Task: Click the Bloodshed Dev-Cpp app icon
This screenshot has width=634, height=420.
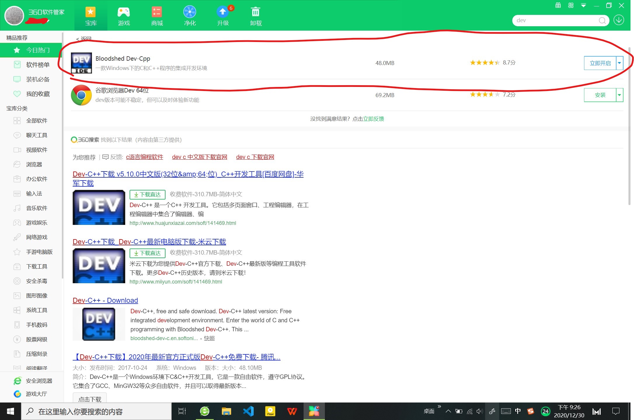Action: [x=81, y=63]
